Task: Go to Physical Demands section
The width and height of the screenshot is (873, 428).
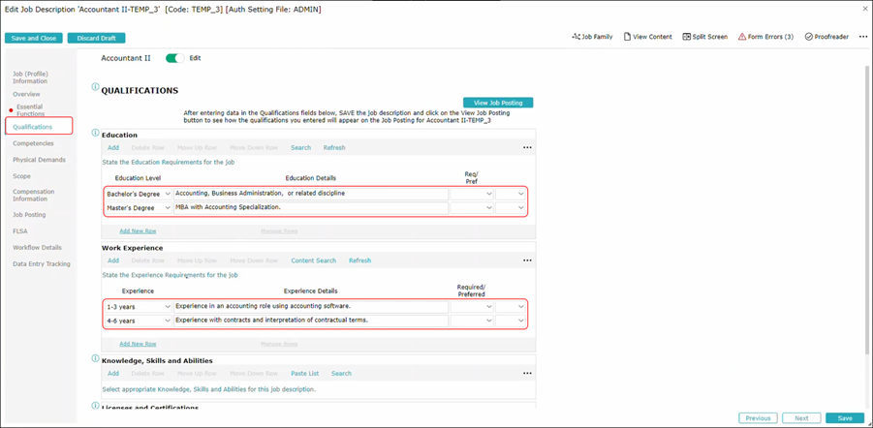Action: (39, 160)
